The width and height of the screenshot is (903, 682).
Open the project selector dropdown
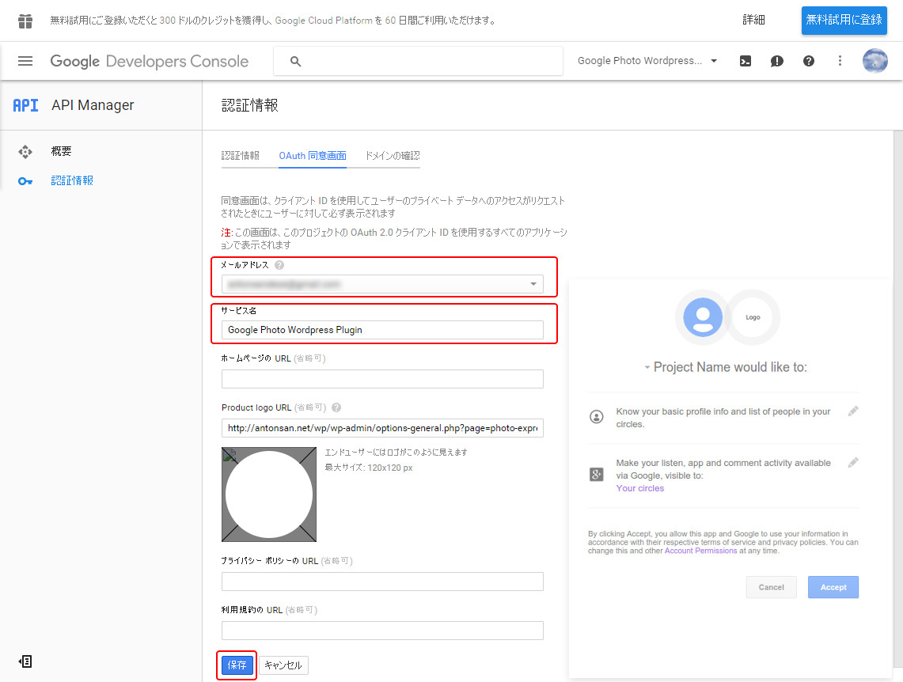coord(647,60)
